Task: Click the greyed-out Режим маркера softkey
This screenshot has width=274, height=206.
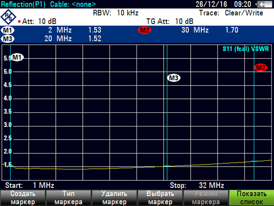Action: coord(205,198)
